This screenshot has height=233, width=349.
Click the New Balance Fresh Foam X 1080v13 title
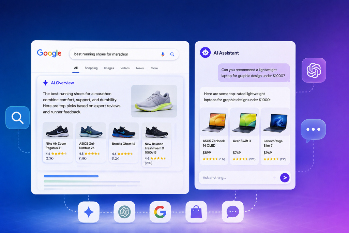click(x=154, y=148)
